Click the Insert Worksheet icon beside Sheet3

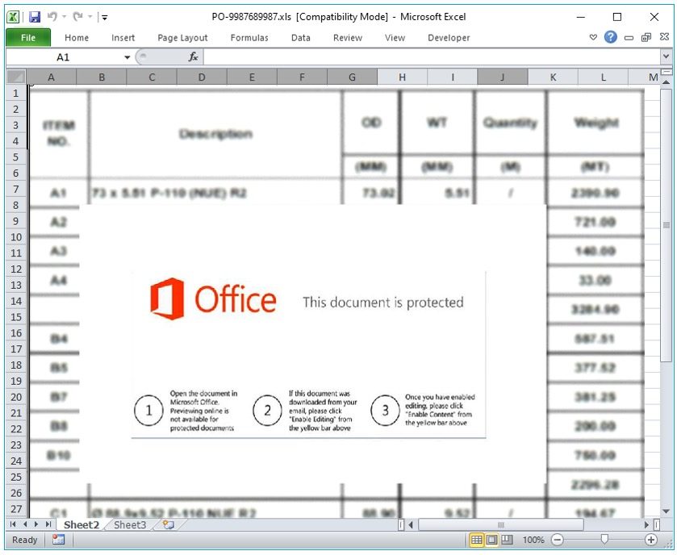click(168, 524)
